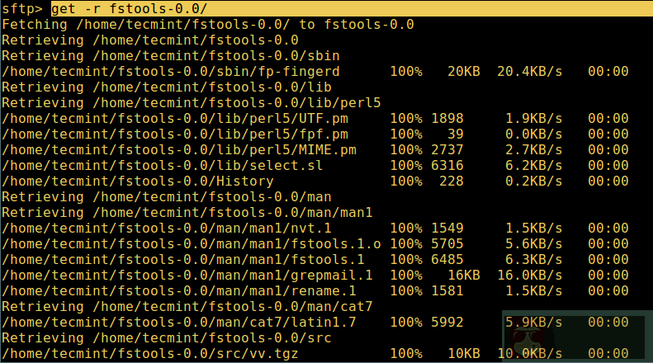Select the 'Retrieving .../fstools-0.0/sbin' line
Screen dimensions: 653x363
[x=171, y=56]
